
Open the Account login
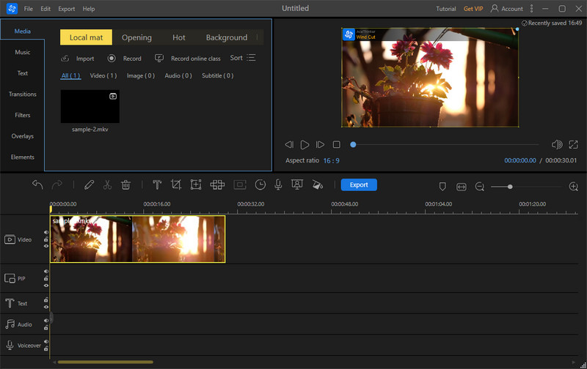click(507, 9)
